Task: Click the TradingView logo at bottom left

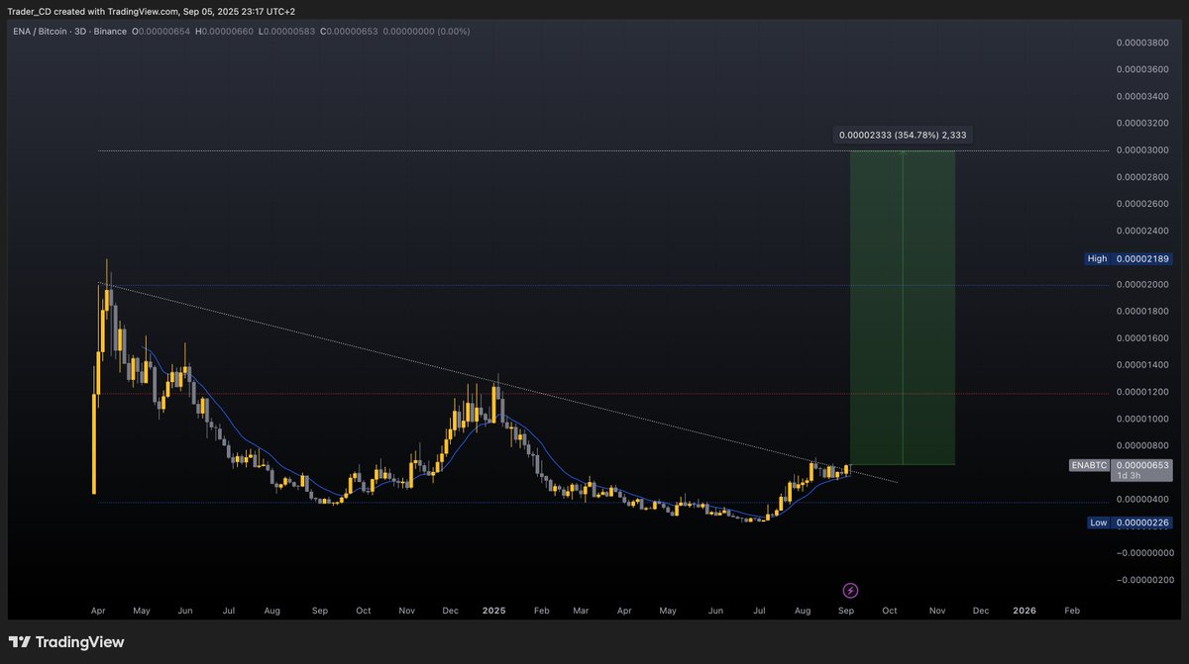Action: click(x=66, y=642)
